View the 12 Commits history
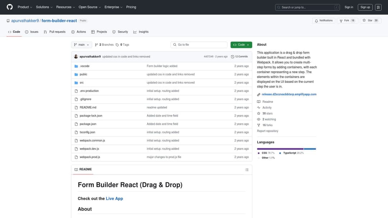Viewport: 388px width, 218px height. click(x=239, y=57)
